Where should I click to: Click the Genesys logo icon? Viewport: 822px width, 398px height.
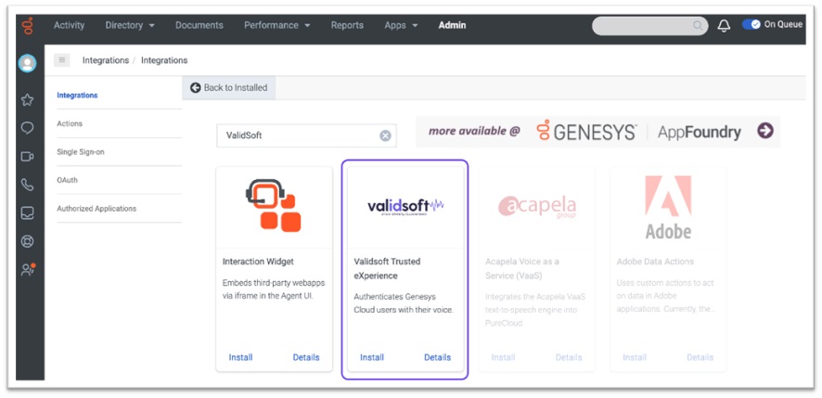(x=28, y=25)
